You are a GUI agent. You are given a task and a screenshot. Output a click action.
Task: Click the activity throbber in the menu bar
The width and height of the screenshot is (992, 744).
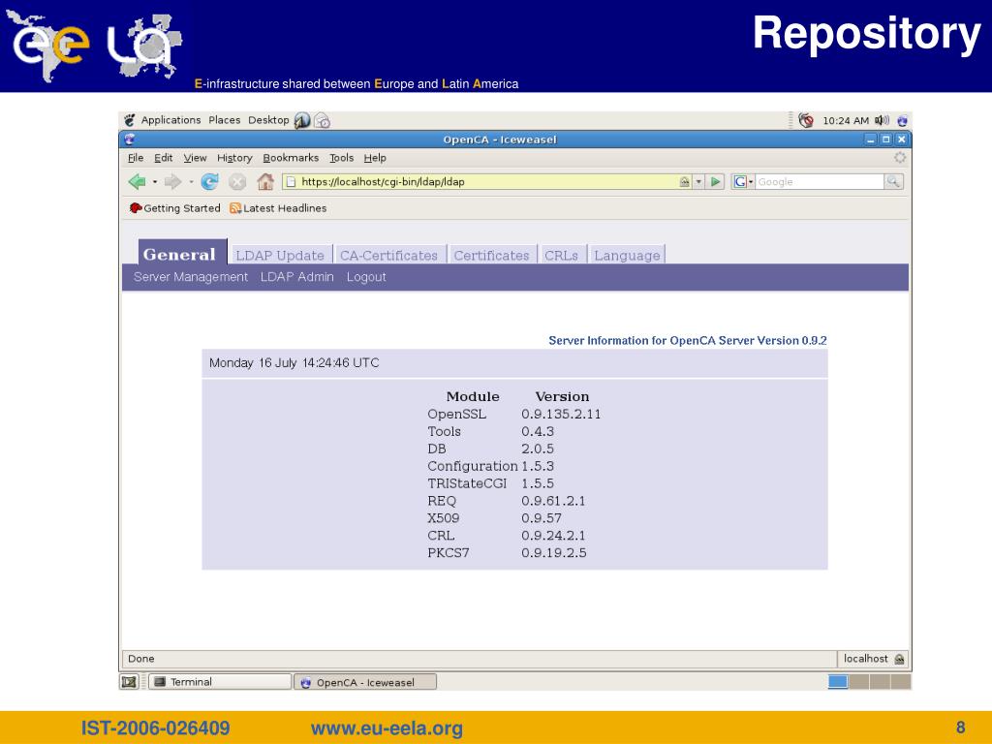900,158
